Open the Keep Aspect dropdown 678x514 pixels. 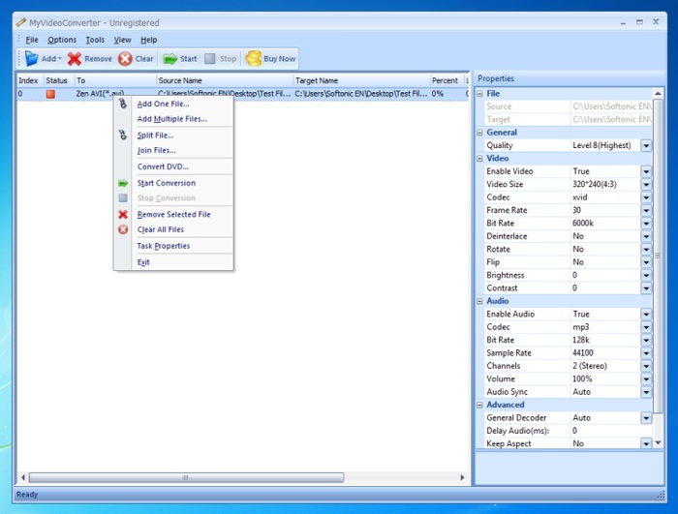tap(646, 444)
